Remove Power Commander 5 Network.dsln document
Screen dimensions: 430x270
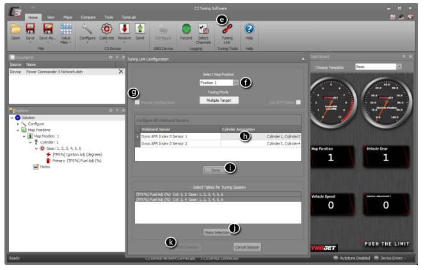pyautogui.click(x=121, y=72)
